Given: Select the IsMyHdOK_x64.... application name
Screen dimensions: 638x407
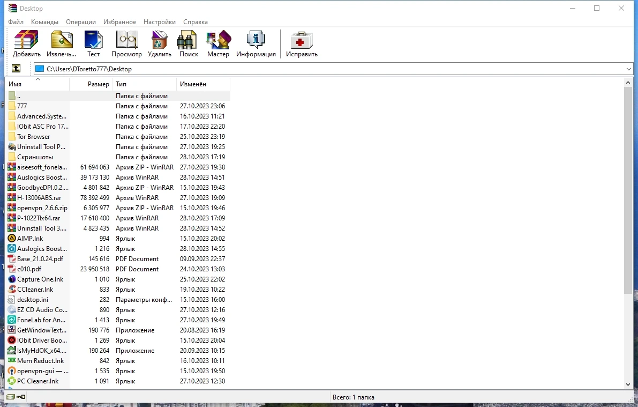Looking at the screenshot, I should coord(41,350).
